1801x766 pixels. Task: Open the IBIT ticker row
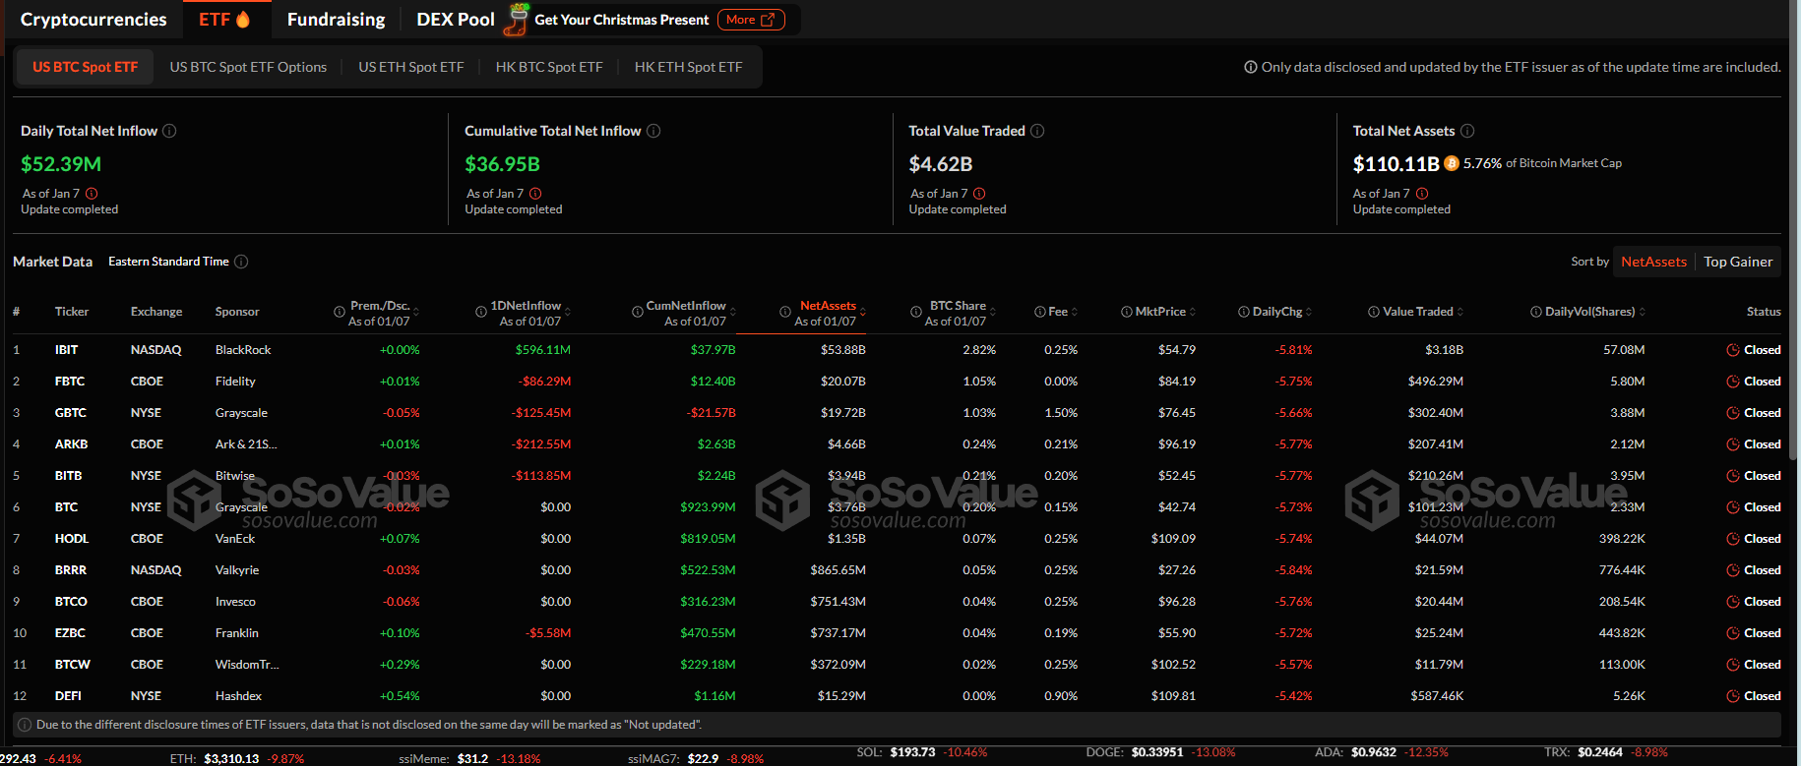tap(897, 350)
